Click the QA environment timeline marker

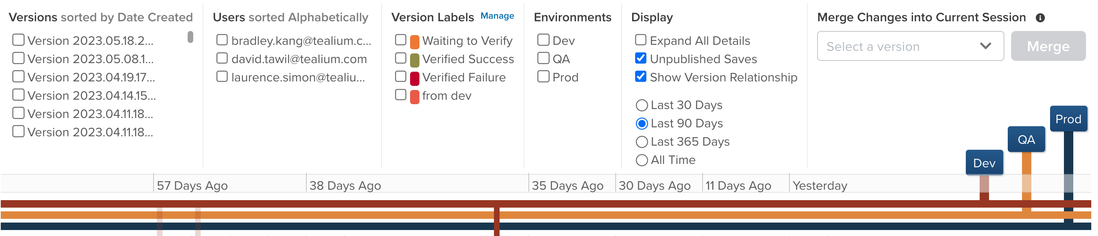[1026, 139]
